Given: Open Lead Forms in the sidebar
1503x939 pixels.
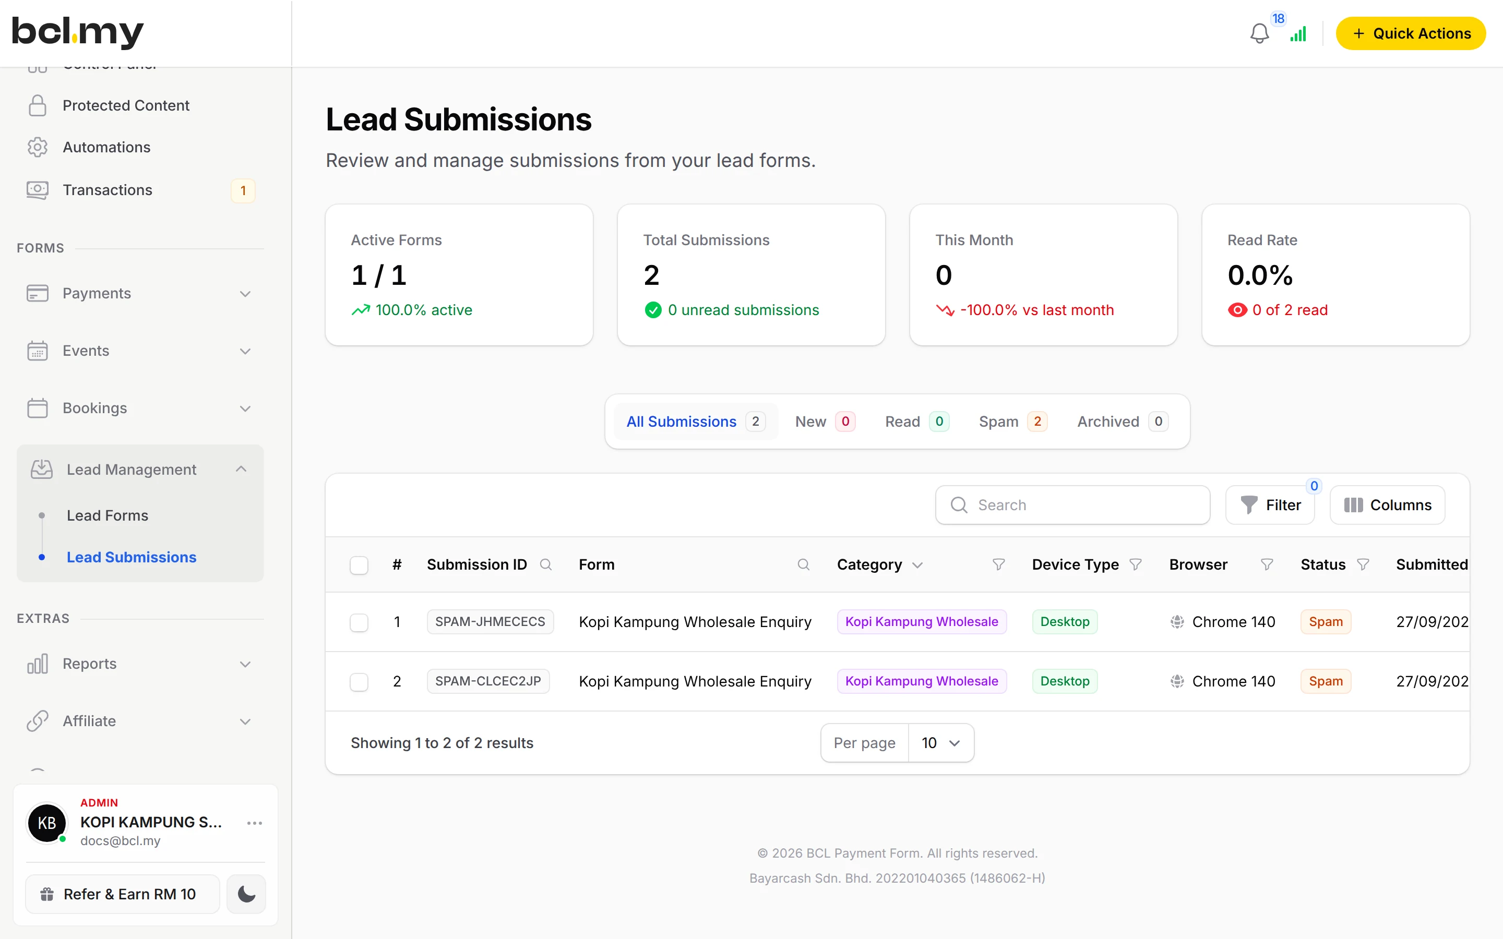Looking at the screenshot, I should tap(108, 515).
